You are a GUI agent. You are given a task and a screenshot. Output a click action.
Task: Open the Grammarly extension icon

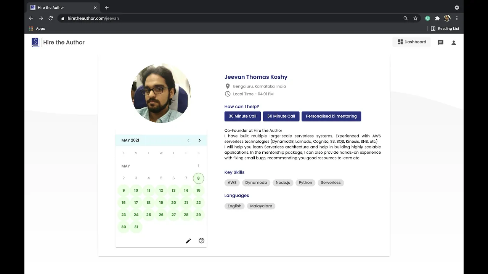point(428,18)
